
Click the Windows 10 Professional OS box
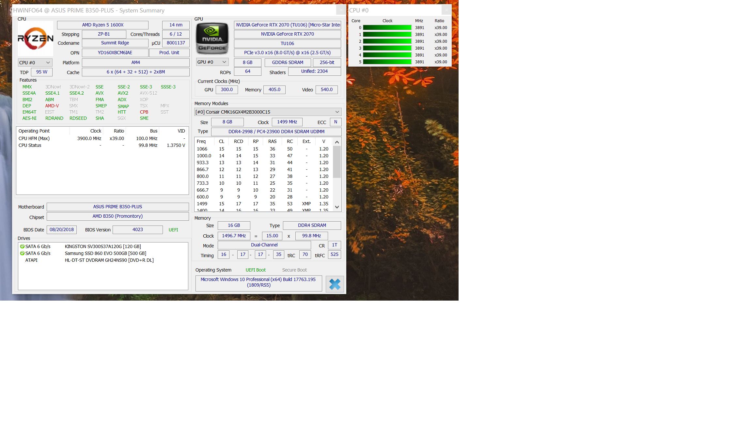tap(258, 282)
